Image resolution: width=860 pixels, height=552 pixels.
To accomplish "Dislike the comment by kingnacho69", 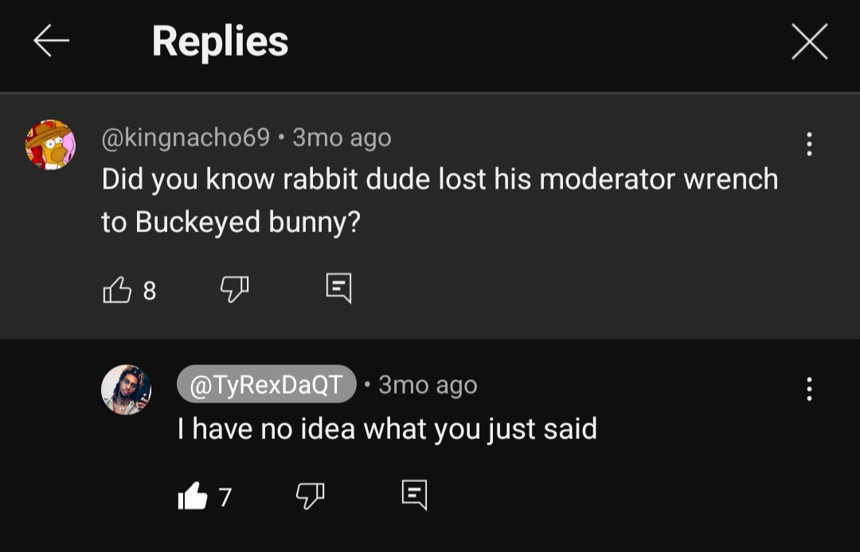I will click(234, 290).
